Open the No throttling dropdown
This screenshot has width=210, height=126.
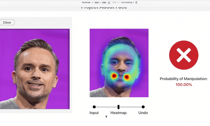click(127, 2)
